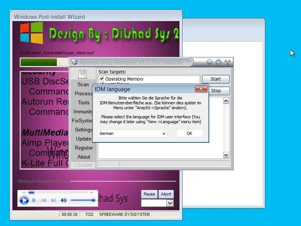Image resolution: width=301 pixels, height=226 pixels.
Task: Open the Register section in the sidebar
Action: tap(84, 148)
